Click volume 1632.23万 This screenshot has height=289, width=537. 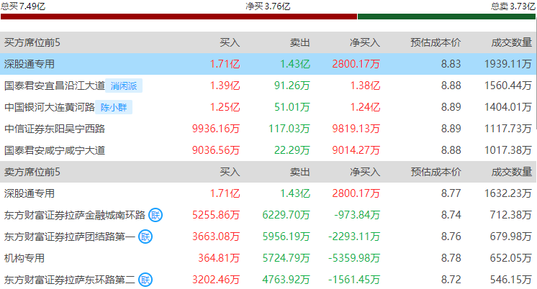[x=508, y=193]
